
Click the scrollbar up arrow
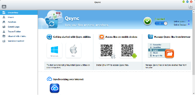[x=194, y=11]
